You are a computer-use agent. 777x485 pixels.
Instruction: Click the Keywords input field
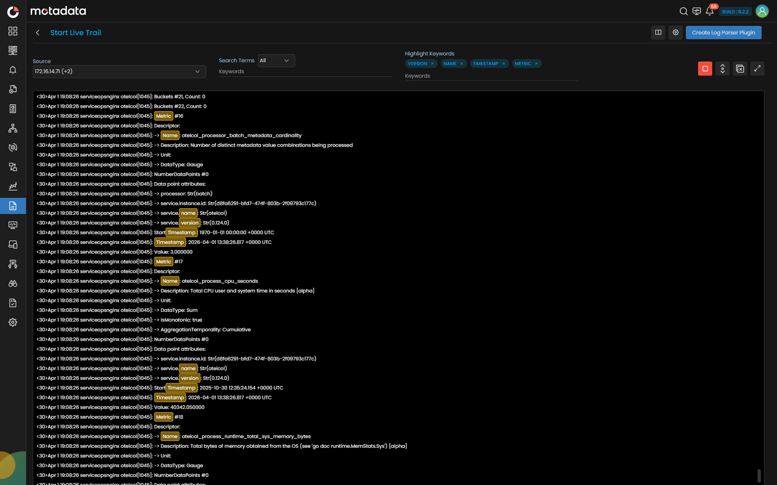click(x=491, y=76)
